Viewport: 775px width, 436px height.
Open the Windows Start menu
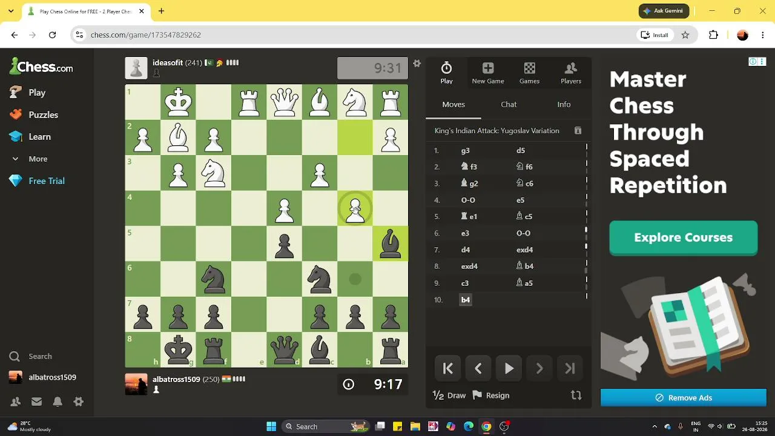[x=271, y=426]
